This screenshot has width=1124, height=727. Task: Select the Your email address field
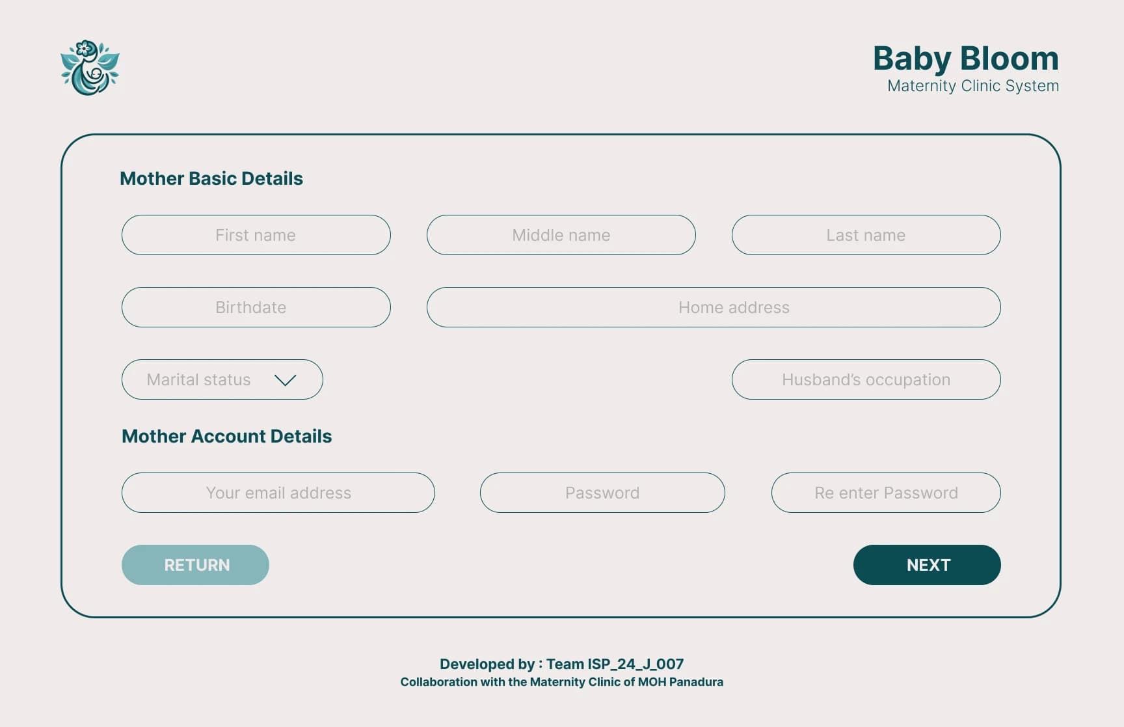278,493
